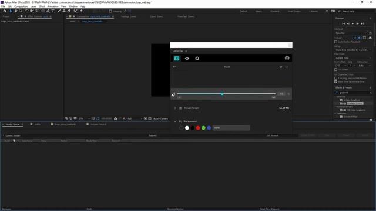The height and width of the screenshot is (211, 376).
Task: Select the Learn workspace
Action: tap(258, 11)
